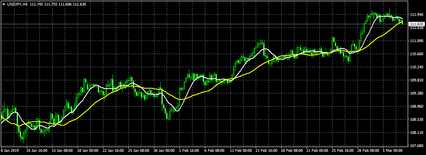Click the OHLC values in chart header

[57, 4]
